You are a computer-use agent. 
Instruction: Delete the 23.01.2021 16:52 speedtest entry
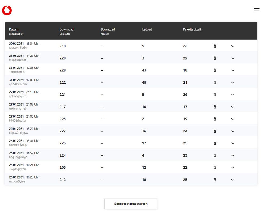pyautogui.click(x=215, y=155)
